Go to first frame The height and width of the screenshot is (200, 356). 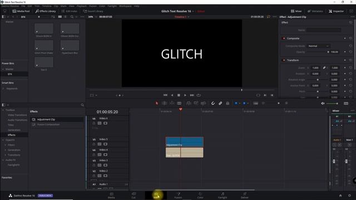pyautogui.click(x=165, y=95)
